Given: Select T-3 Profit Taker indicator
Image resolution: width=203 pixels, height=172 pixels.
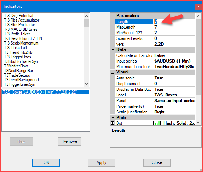Looking at the screenshot, I should [17, 34].
